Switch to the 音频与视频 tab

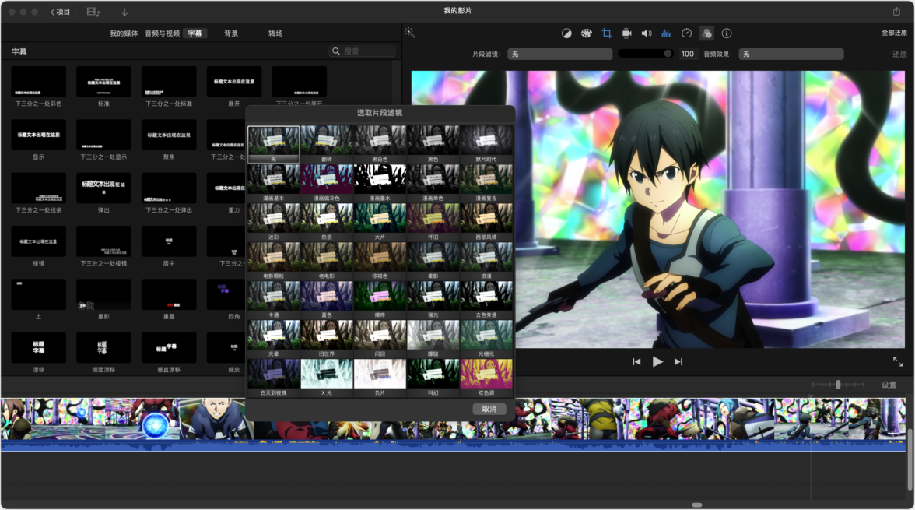pyautogui.click(x=162, y=33)
